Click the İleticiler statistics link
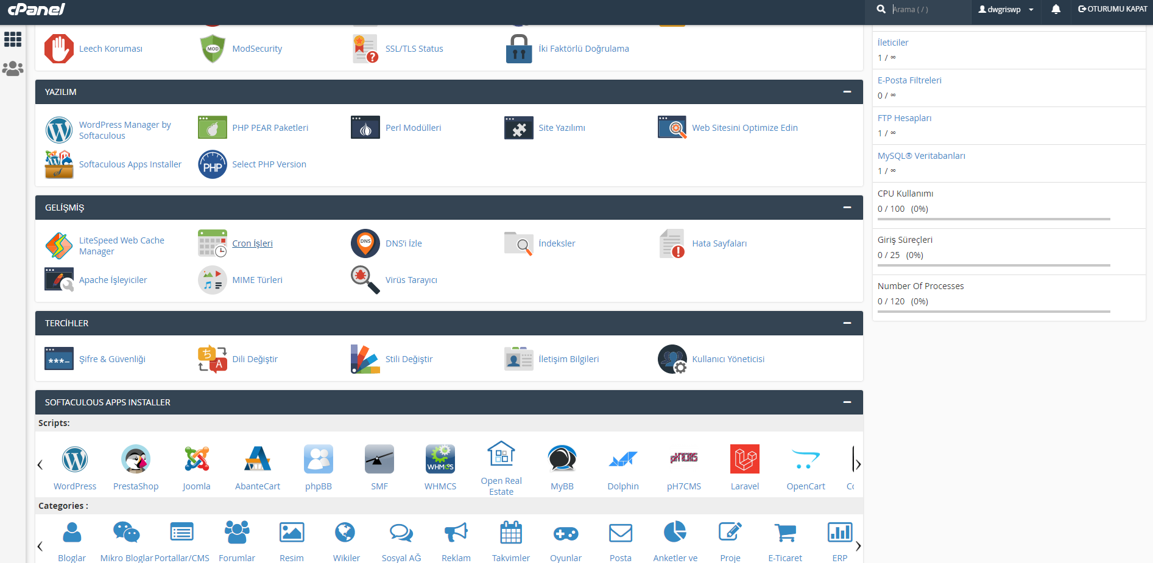The width and height of the screenshot is (1153, 563). (893, 43)
